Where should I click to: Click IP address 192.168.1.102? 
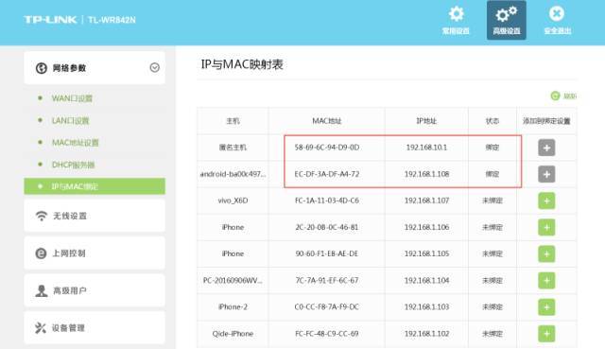(x=426, y=334)
